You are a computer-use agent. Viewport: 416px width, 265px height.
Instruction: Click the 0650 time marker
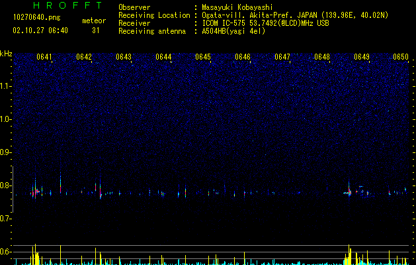click(x=401, y=57)
